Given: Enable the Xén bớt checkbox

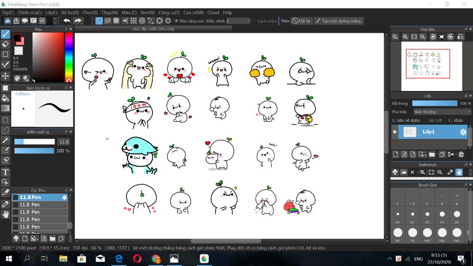Looking at the screenshot, I should click(x=425, y=121).
